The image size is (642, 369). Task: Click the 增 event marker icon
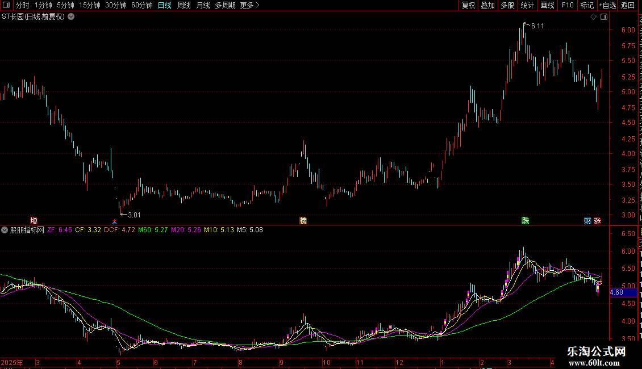(34, 220)
